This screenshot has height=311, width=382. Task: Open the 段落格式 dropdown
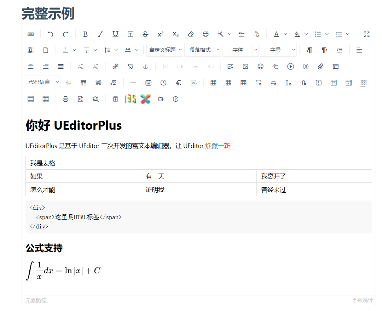click(x=202, y=50)
